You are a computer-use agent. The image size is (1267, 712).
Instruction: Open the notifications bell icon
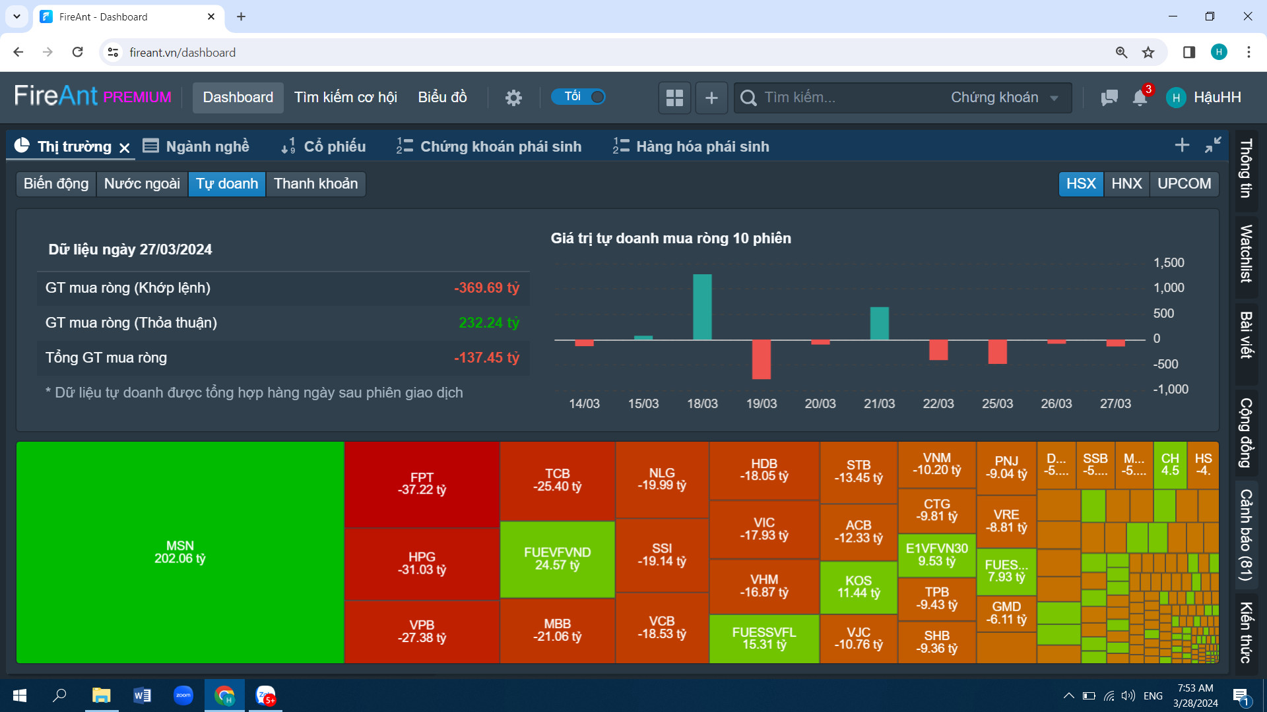(x=1140, y=98)
